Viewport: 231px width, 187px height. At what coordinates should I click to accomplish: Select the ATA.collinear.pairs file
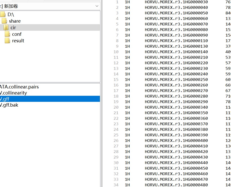point(19,87)
